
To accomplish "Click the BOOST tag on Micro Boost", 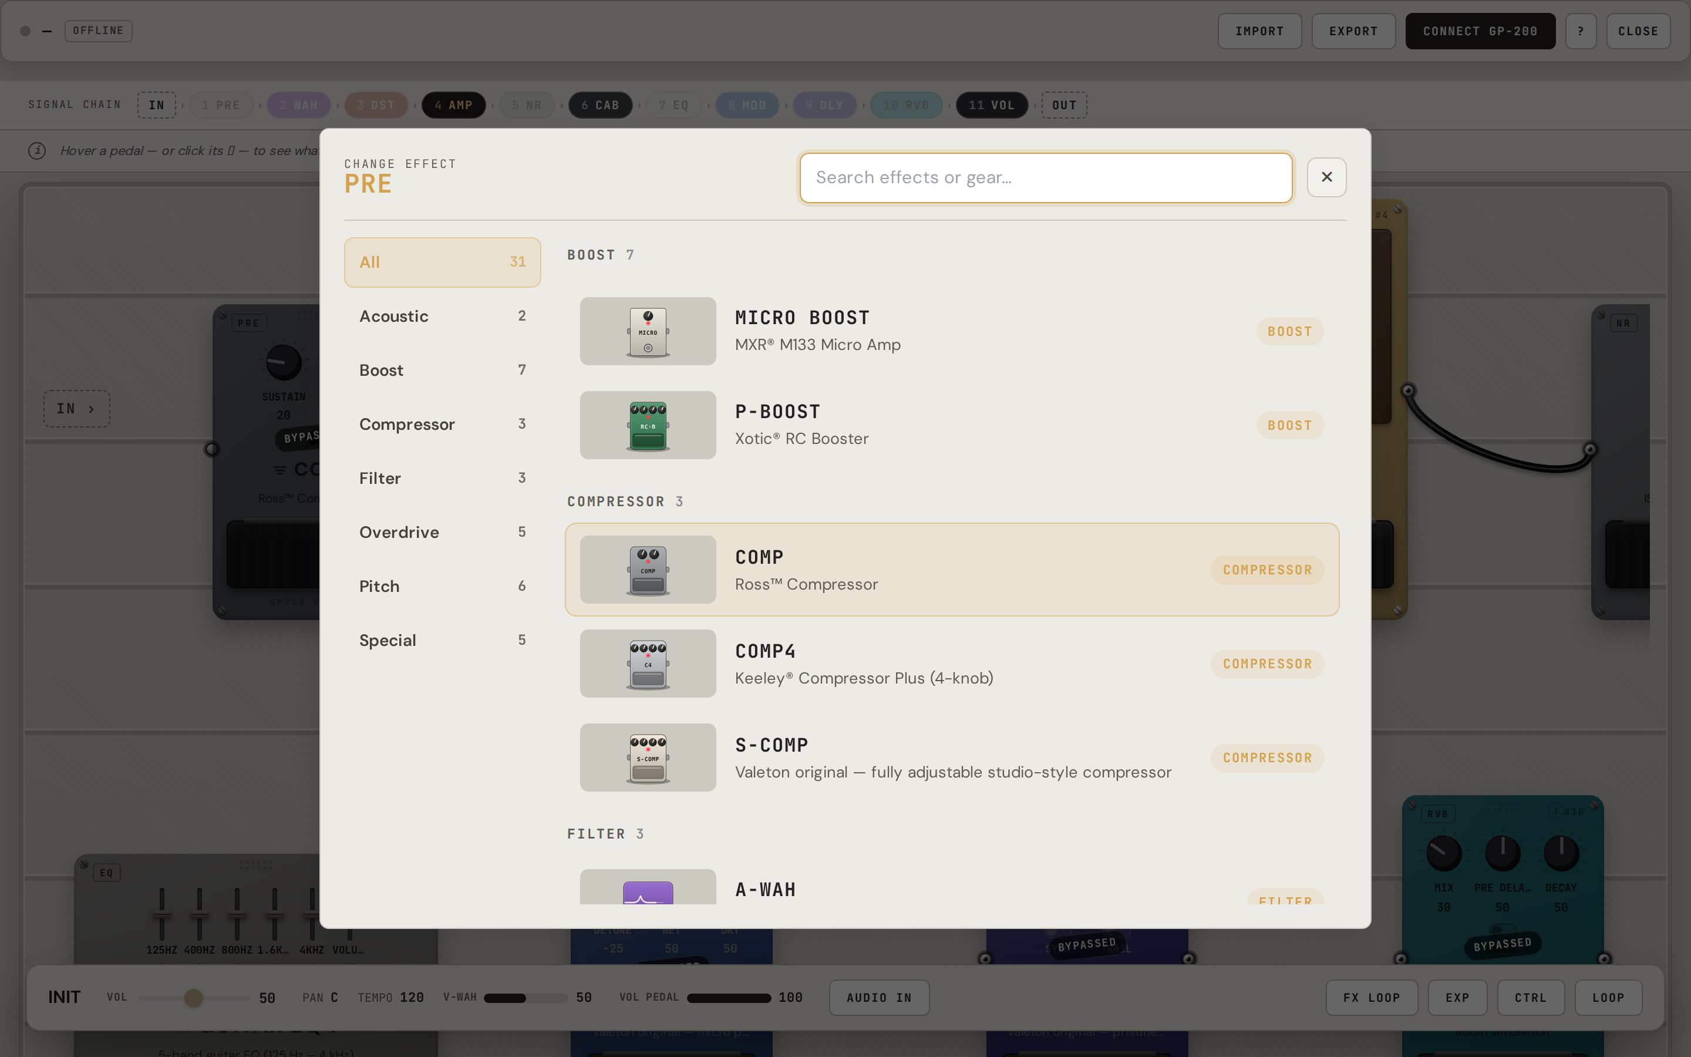I will click(x=1290, y=331).
